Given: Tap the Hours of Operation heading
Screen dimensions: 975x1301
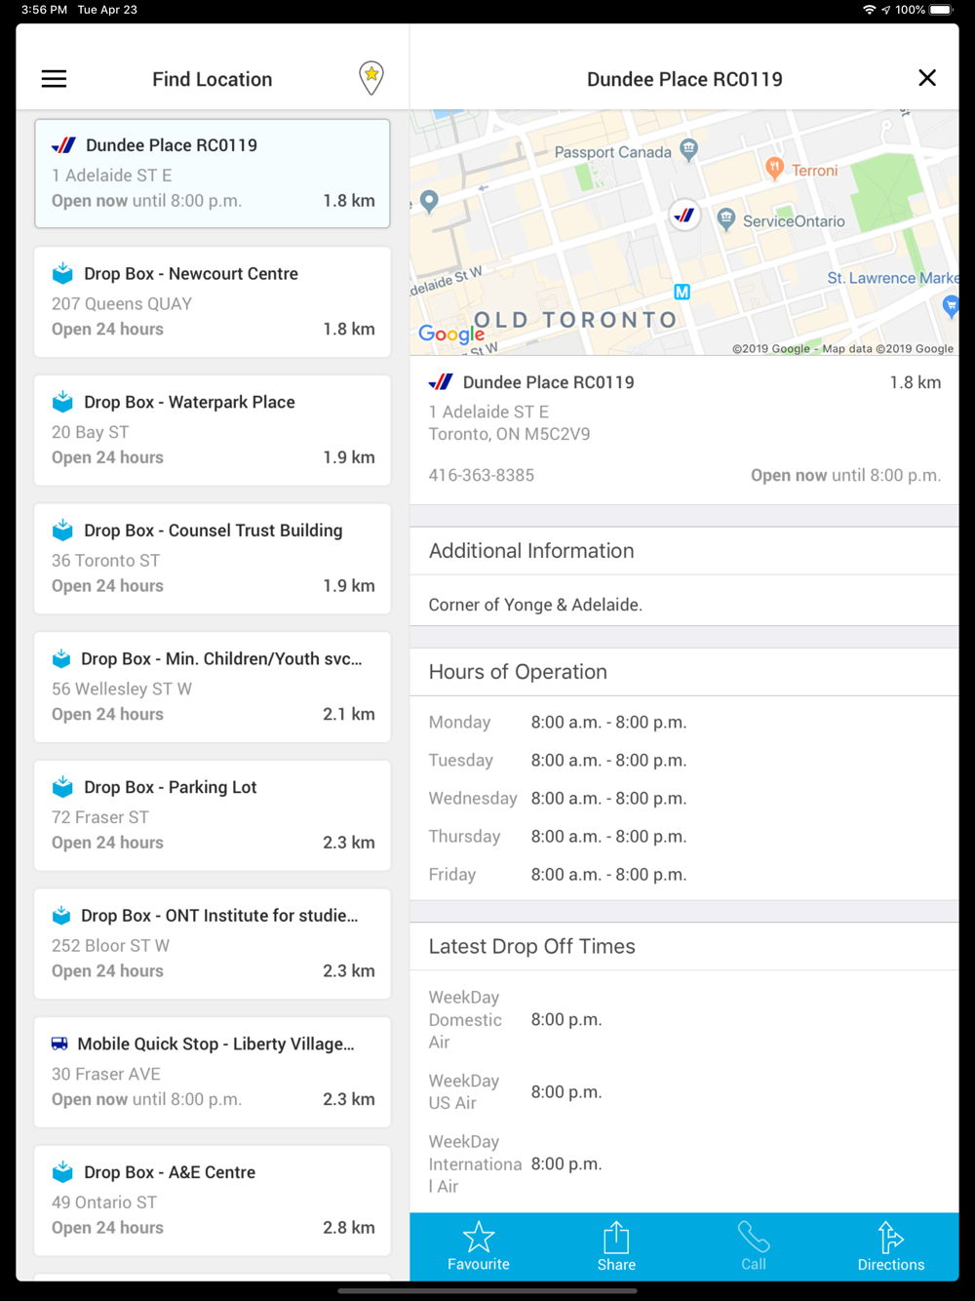Looking at the screenshot, I should [x=518, y=672].
